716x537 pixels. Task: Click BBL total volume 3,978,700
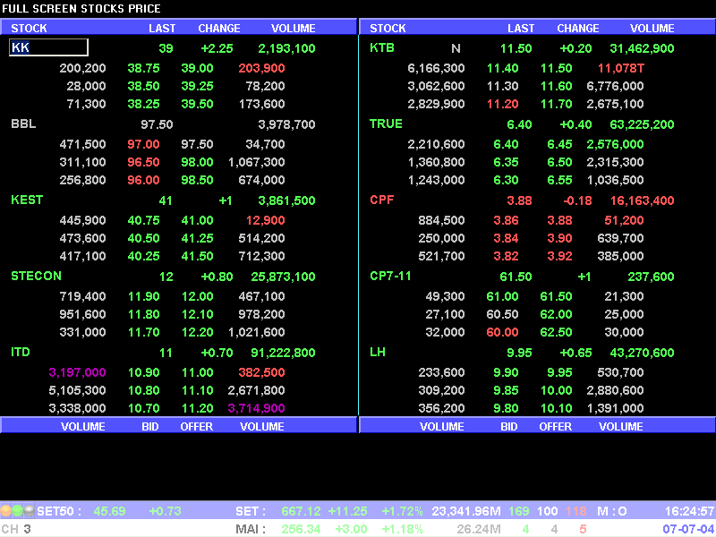[286, 124]
